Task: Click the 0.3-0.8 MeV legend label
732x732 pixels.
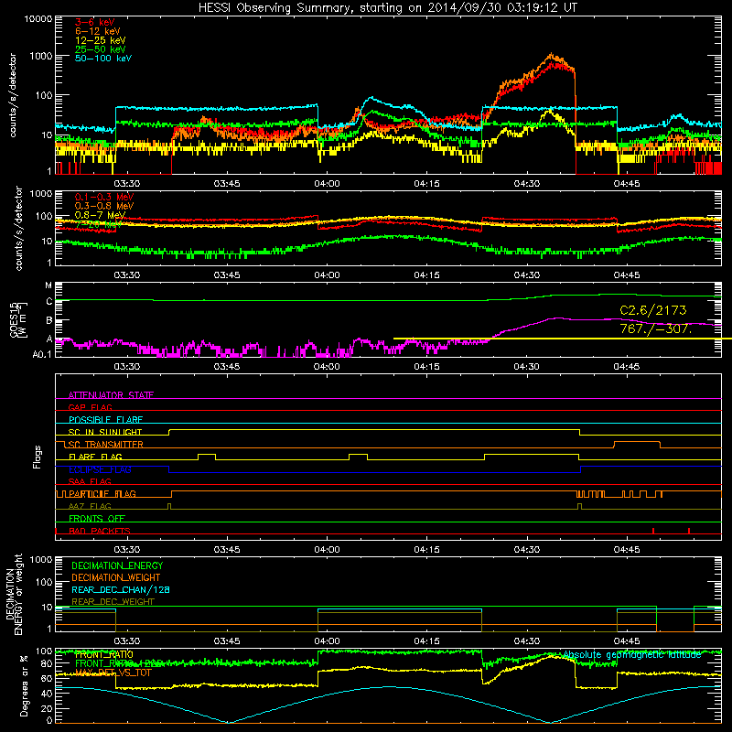Action: click(104, 206)
